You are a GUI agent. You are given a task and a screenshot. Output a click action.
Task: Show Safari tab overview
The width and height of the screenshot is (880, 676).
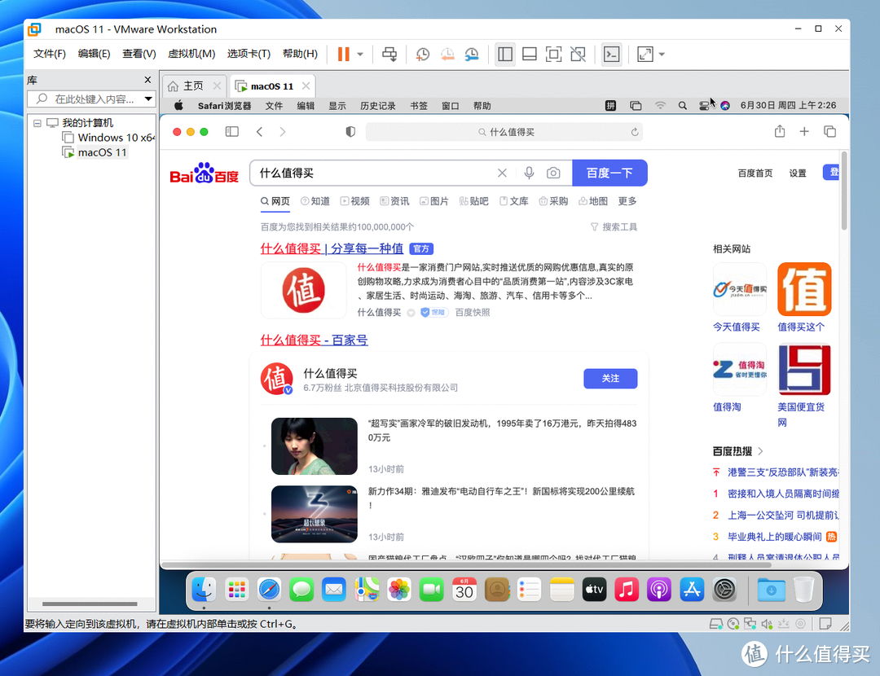[x=829, y=131]
